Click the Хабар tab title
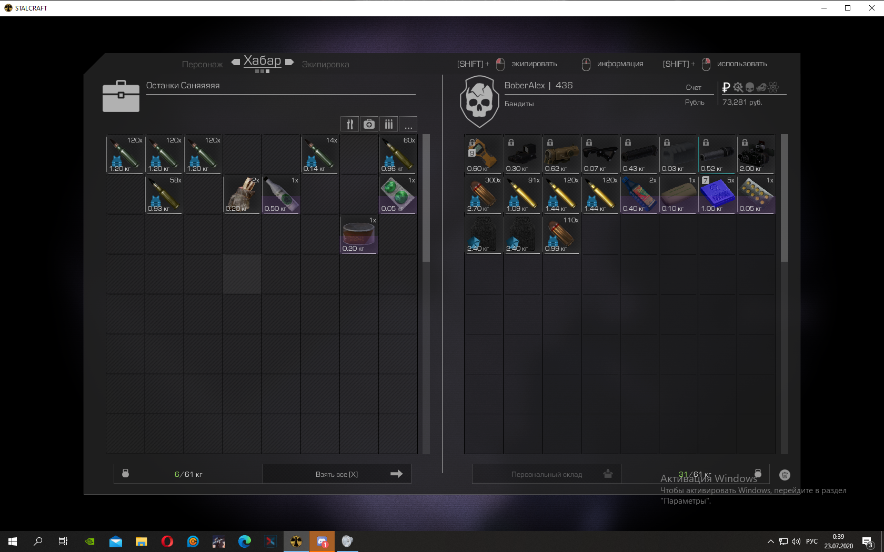Viewport: 884px width, 552px height. tap(262, 61)
